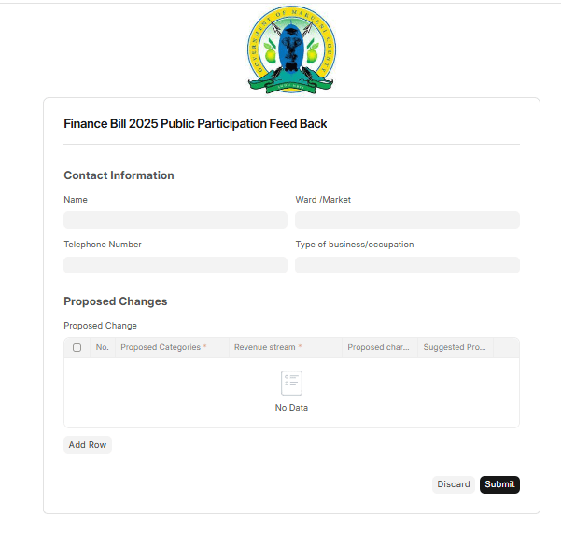The height and width of the screenshot is (546, 561).
Task: Click the Makueni County government logo
Action: (291, 50)
